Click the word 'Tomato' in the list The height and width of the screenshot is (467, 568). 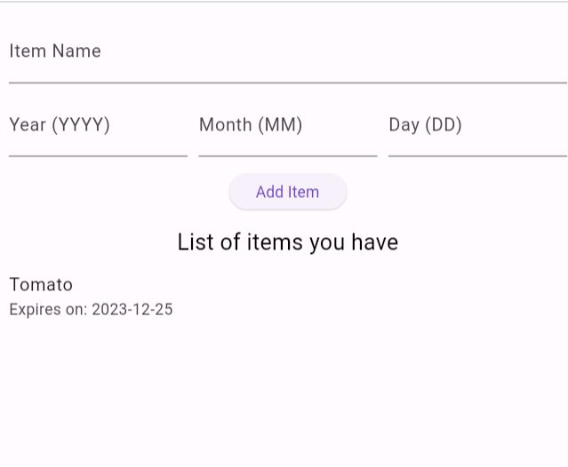pos(41,285)
